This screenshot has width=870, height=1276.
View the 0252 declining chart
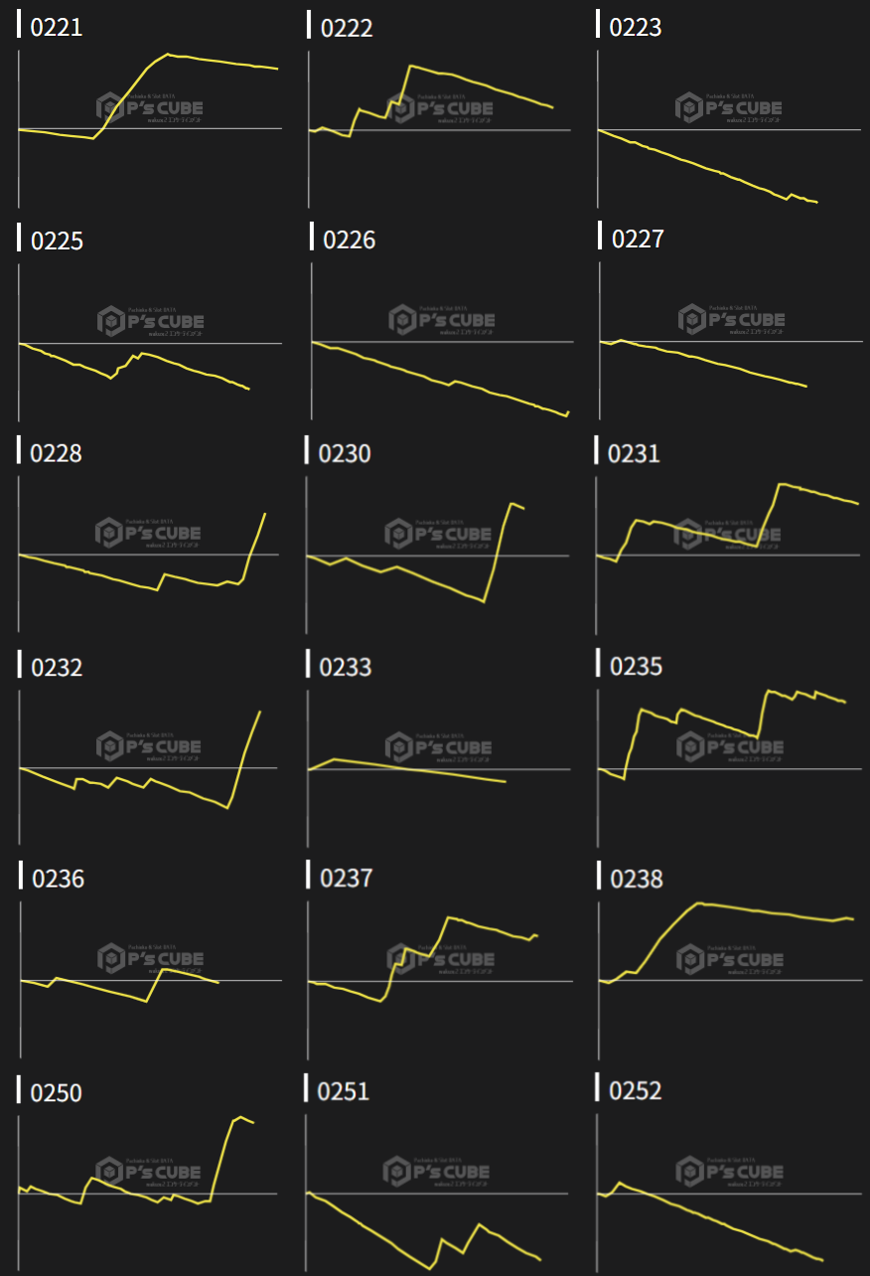point(728,1191)
